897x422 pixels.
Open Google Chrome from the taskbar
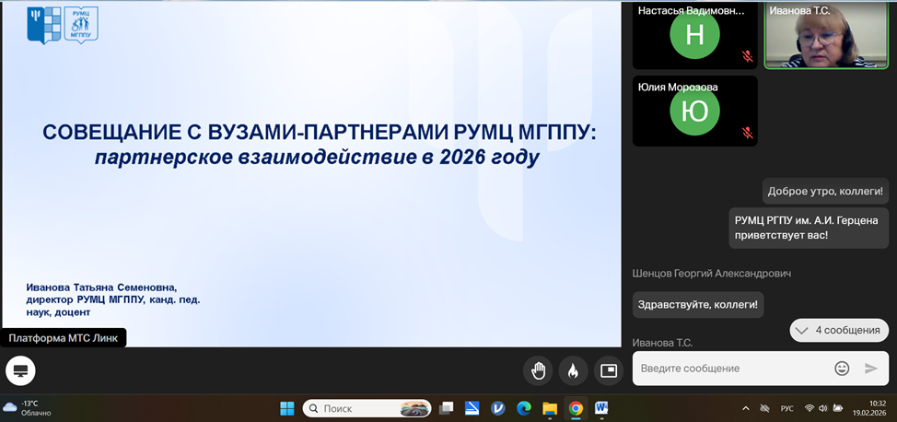[576, 408]
